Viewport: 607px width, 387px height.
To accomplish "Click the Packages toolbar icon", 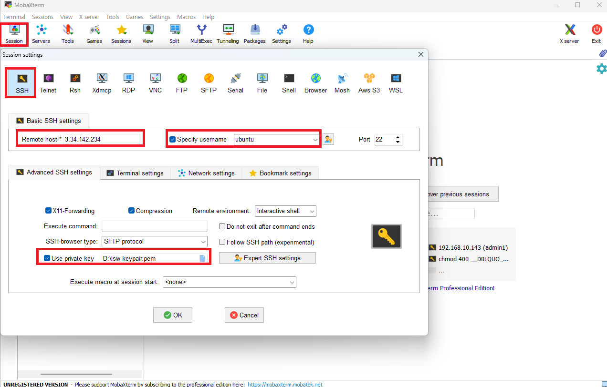I will click(x=255, y=34).
